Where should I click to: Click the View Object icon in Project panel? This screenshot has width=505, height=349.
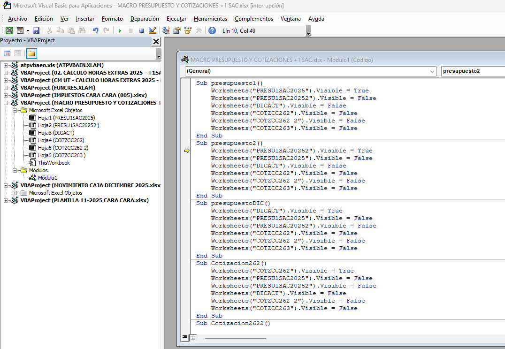click(x=18, y=53)
